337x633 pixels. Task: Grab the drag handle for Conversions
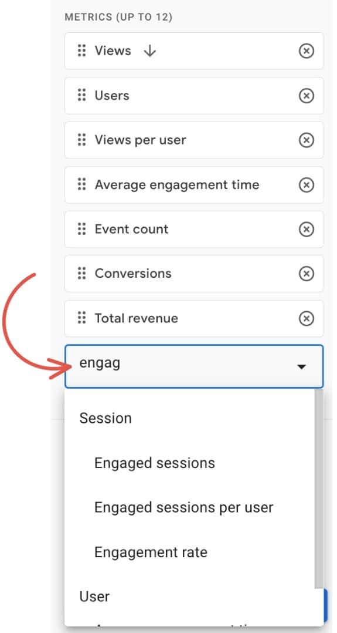pyautogui.click(x=82, y=274)
